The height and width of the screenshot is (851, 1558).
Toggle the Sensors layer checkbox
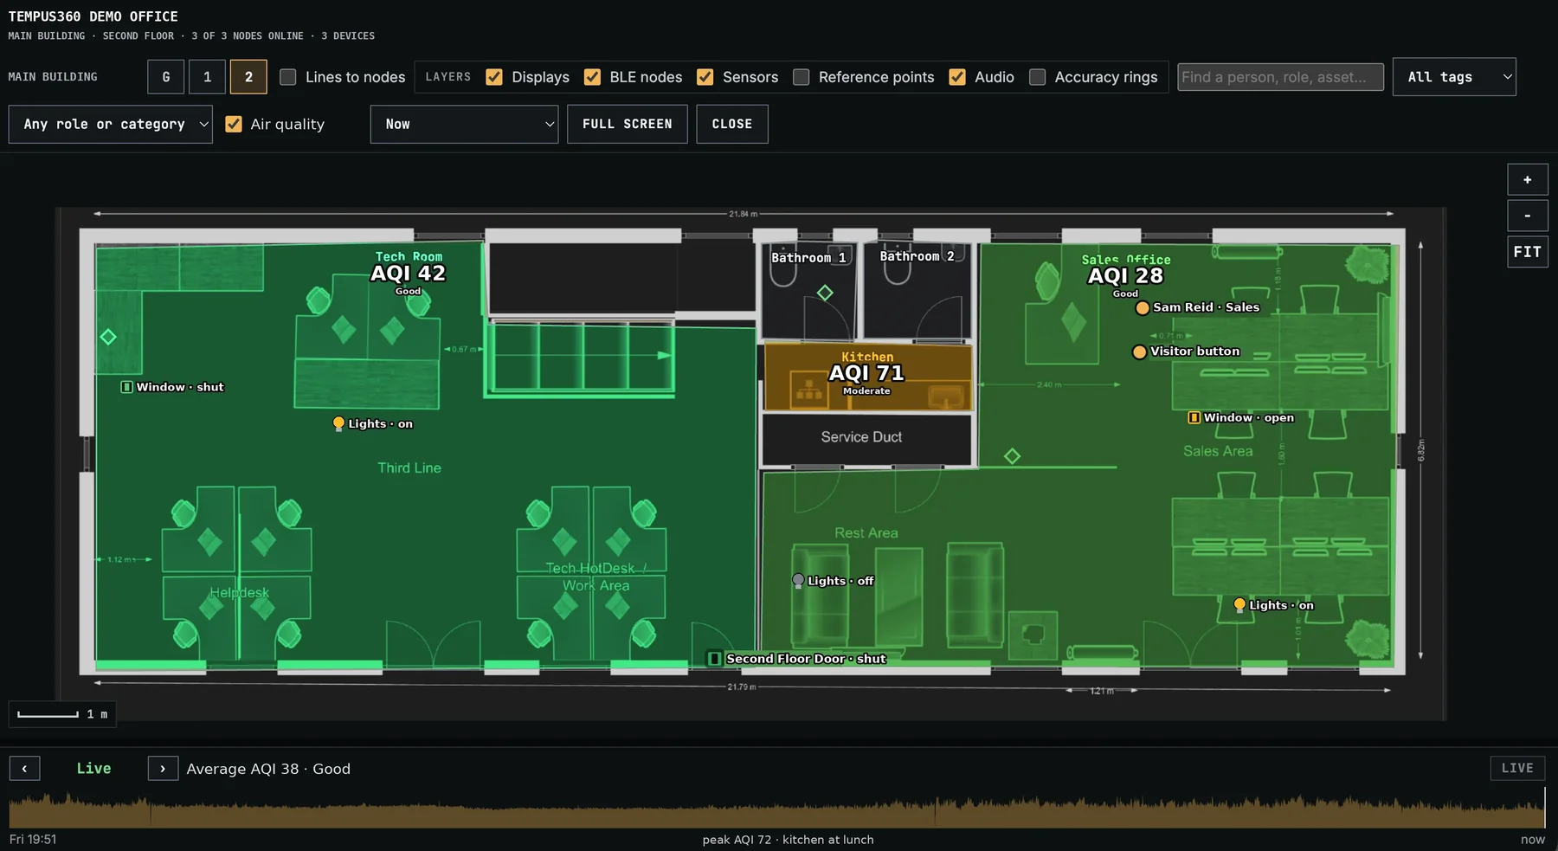tap(705, 77)
